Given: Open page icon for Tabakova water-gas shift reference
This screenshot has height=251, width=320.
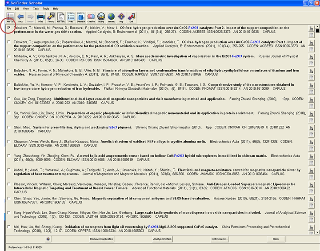Looking at the screenshot, I should 311,35.
